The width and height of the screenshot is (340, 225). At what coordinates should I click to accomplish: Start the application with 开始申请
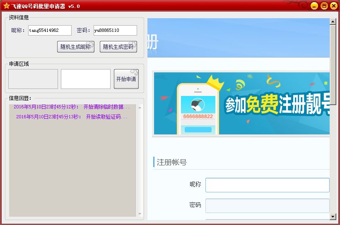click(126, 79)
